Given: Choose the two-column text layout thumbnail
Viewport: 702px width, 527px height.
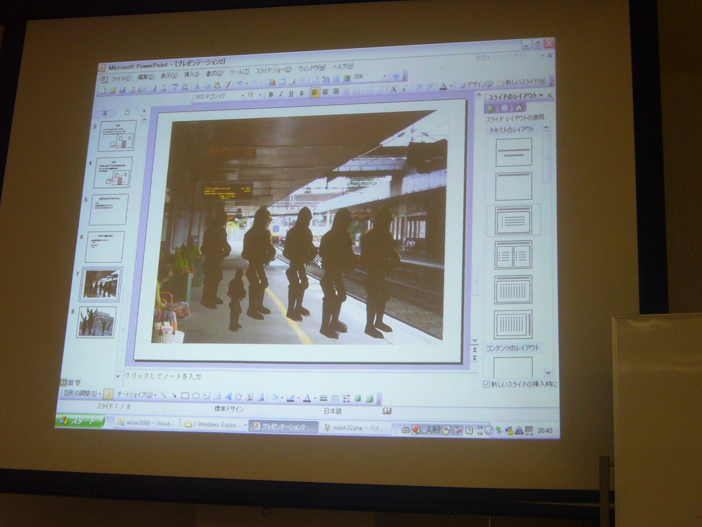Looking at the screenshot, I should tap(513, 255).
